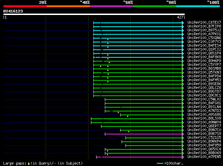223x166 pixels.
Task: Select the UniRef100_A9NWY4 label
Action: click(204, 122)
